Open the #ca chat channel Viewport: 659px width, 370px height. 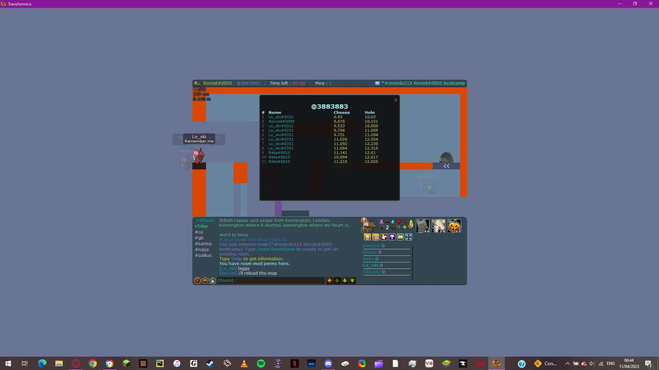(x=199, y=232)
